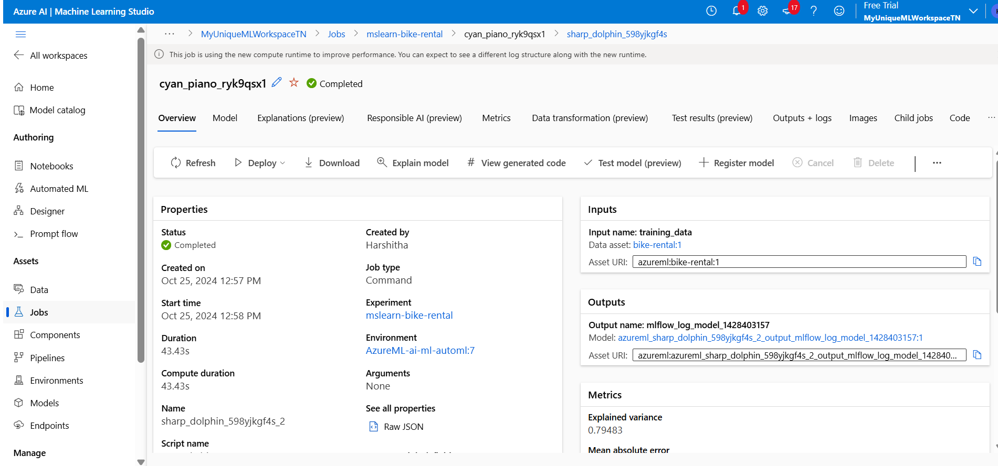Open sharp_dolphin_598yjkgf4s breadcrumb link
Screen dimensions: 998x466
(617, 34)
